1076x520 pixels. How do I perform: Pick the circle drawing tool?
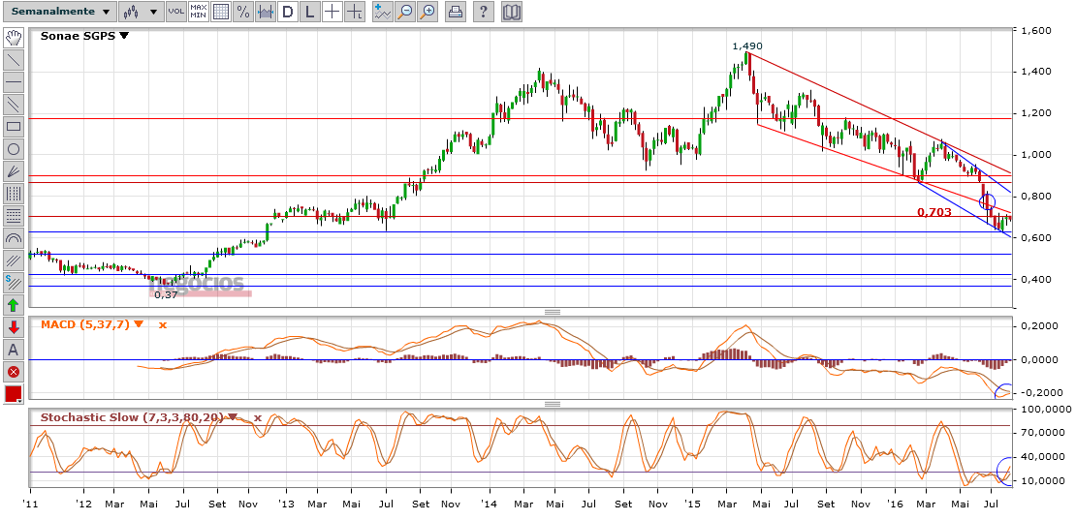14,148
